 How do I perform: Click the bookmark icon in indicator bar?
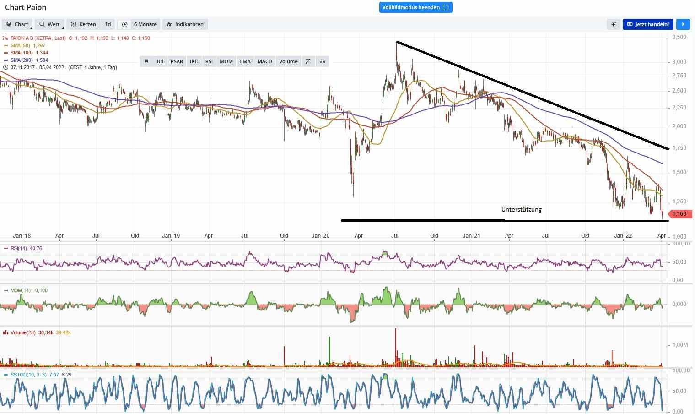tap(146, 61)
